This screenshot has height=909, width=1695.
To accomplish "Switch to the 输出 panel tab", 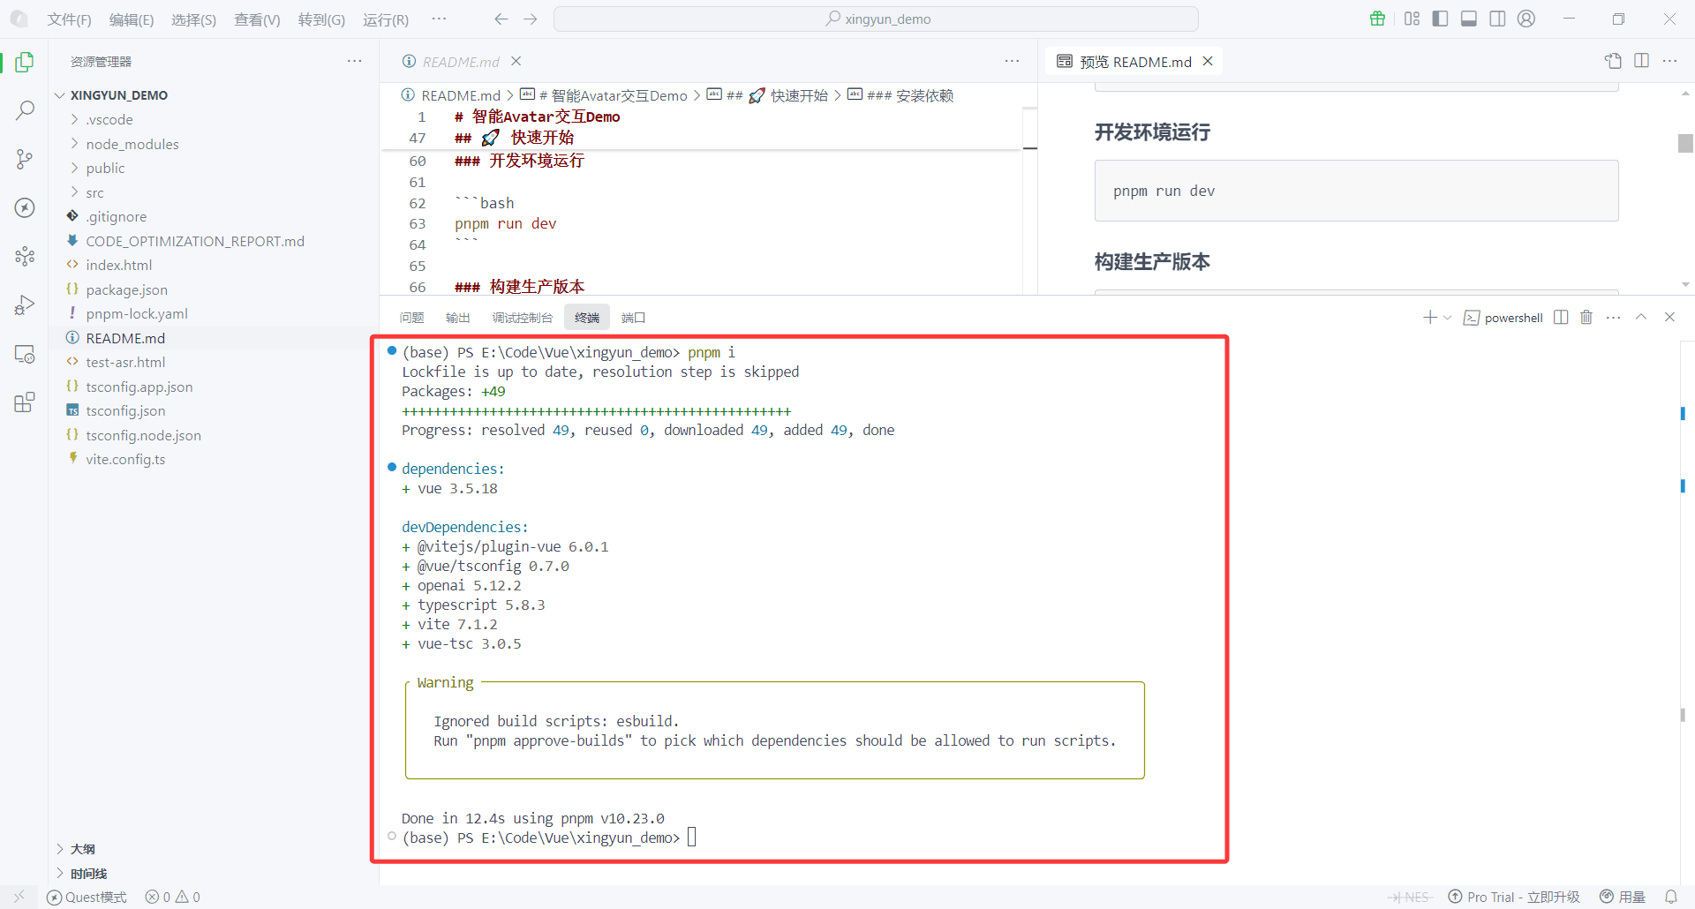I will point(457,318).
